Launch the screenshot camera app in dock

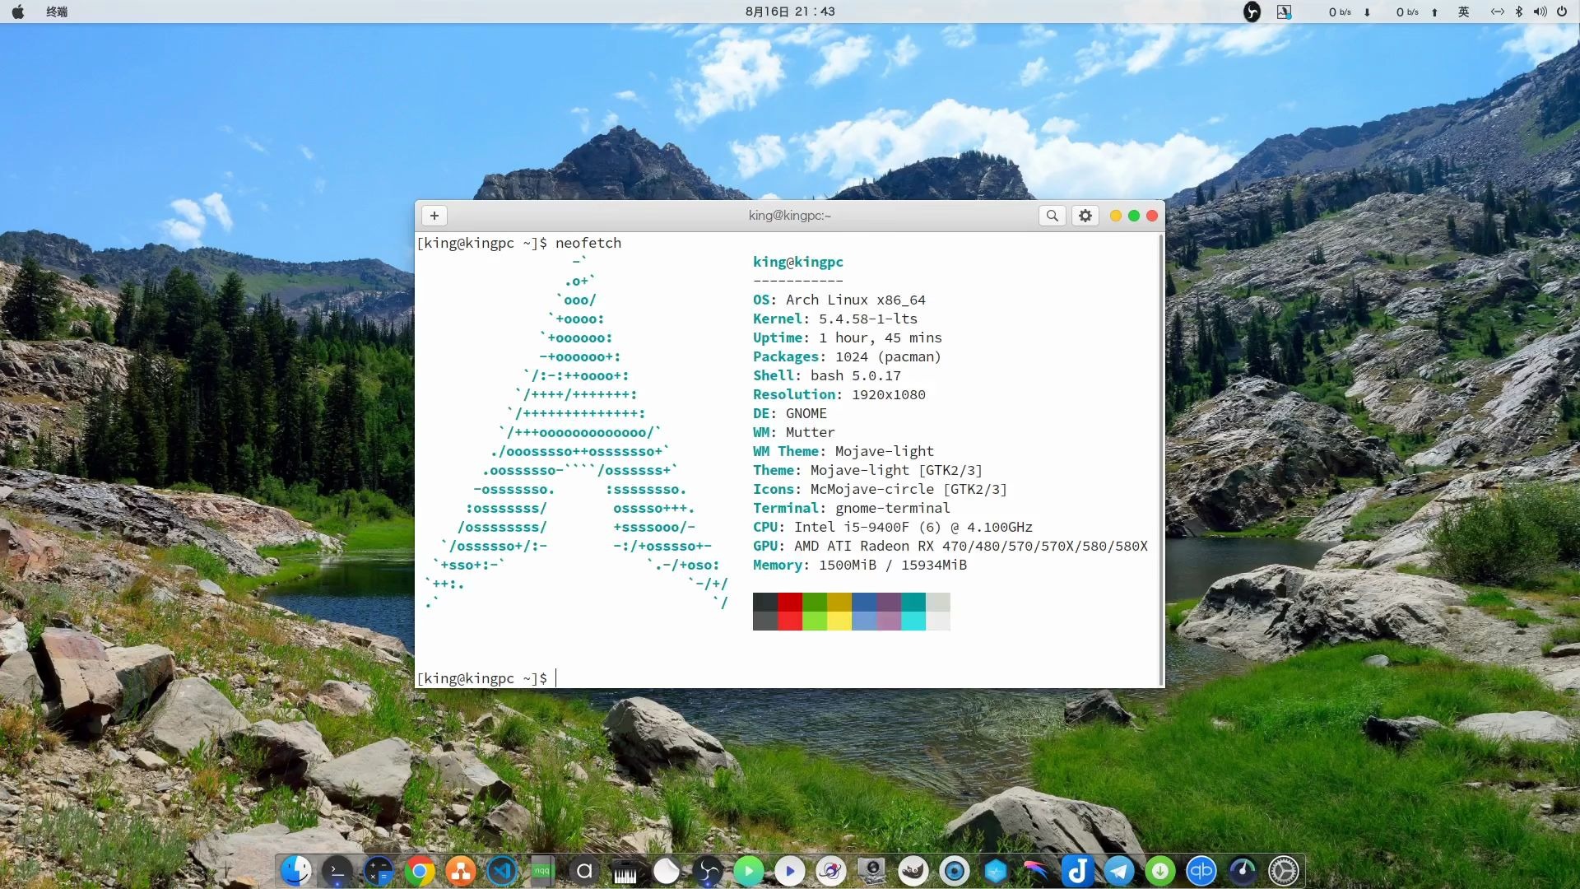coord(872,871)
